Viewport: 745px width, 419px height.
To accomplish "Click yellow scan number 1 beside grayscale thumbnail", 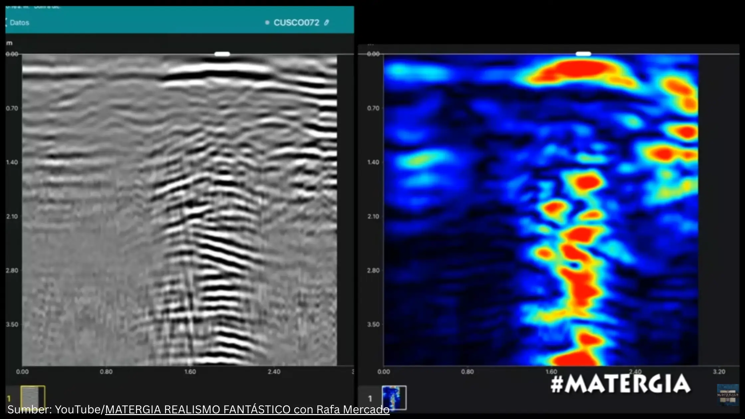I will point(9,398).
